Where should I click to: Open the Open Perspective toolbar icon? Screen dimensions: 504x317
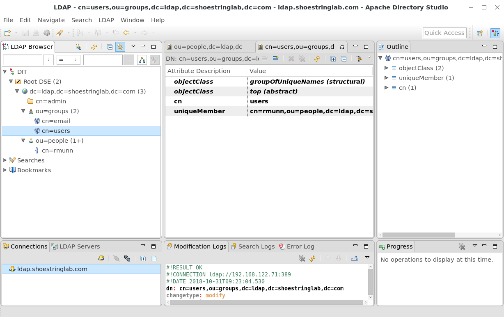click(479, 33)
